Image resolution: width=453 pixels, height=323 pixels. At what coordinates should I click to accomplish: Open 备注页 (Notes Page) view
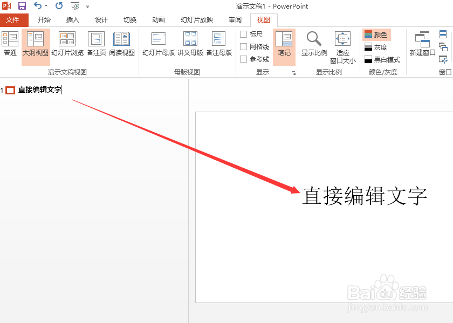tap(97, 44)
